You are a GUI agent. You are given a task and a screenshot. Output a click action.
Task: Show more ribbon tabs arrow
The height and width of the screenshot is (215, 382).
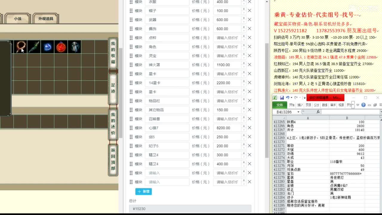(353, 105)
